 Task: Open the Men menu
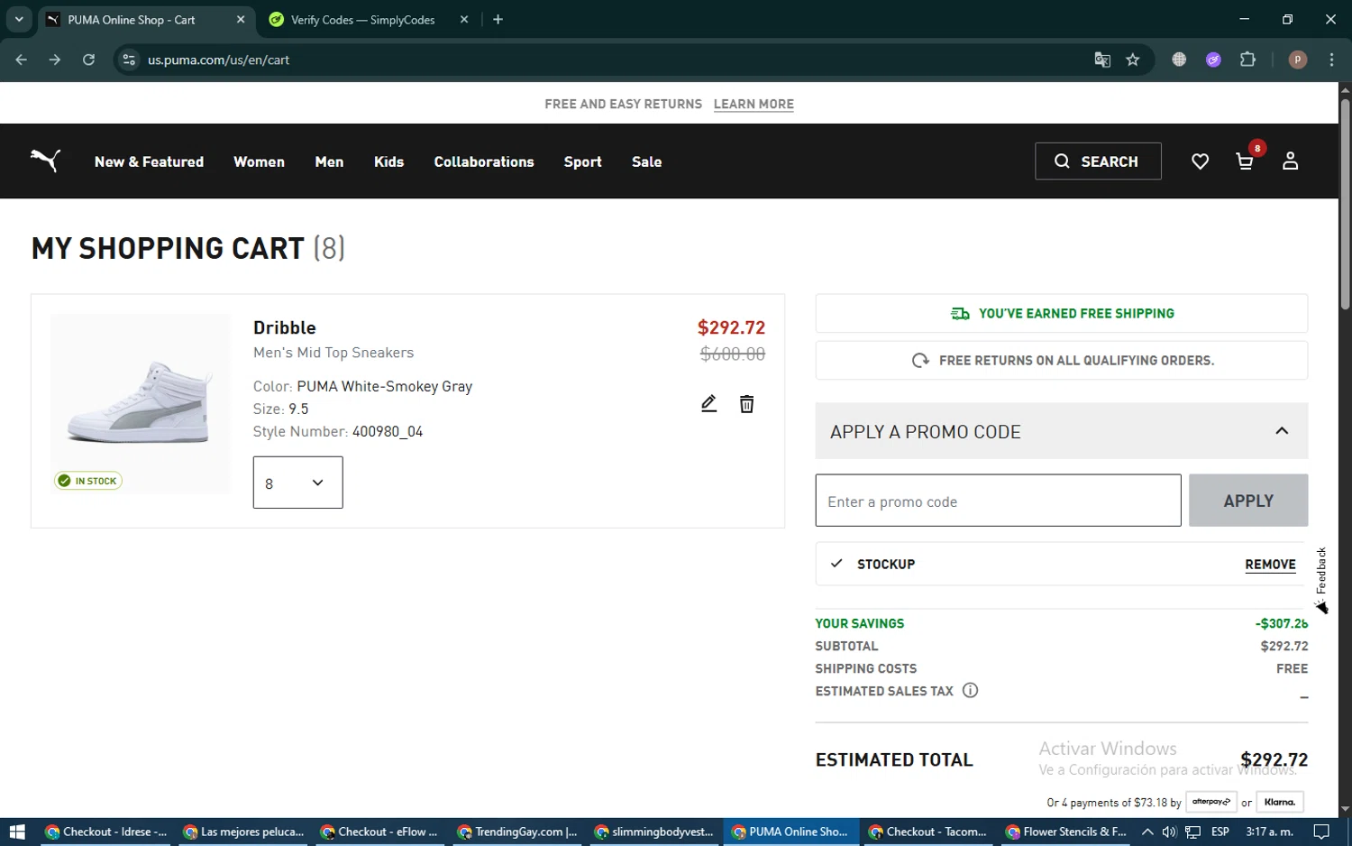329,161
